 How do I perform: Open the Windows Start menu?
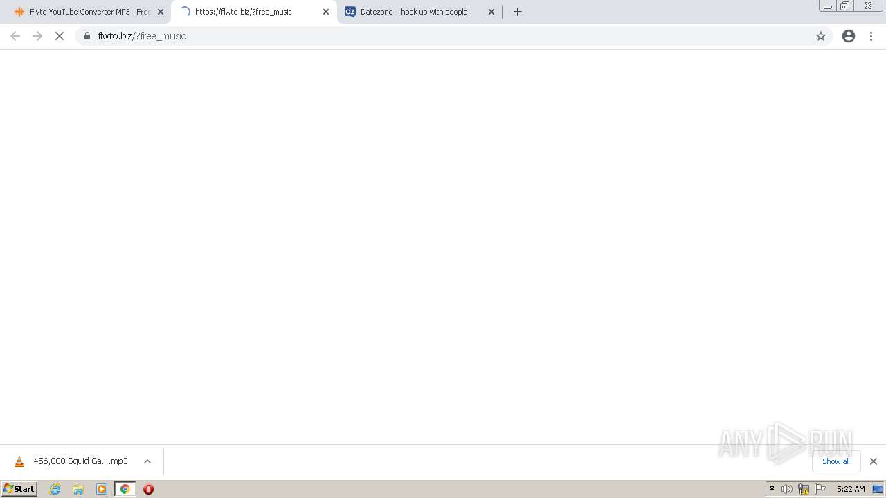coord(19,489)
